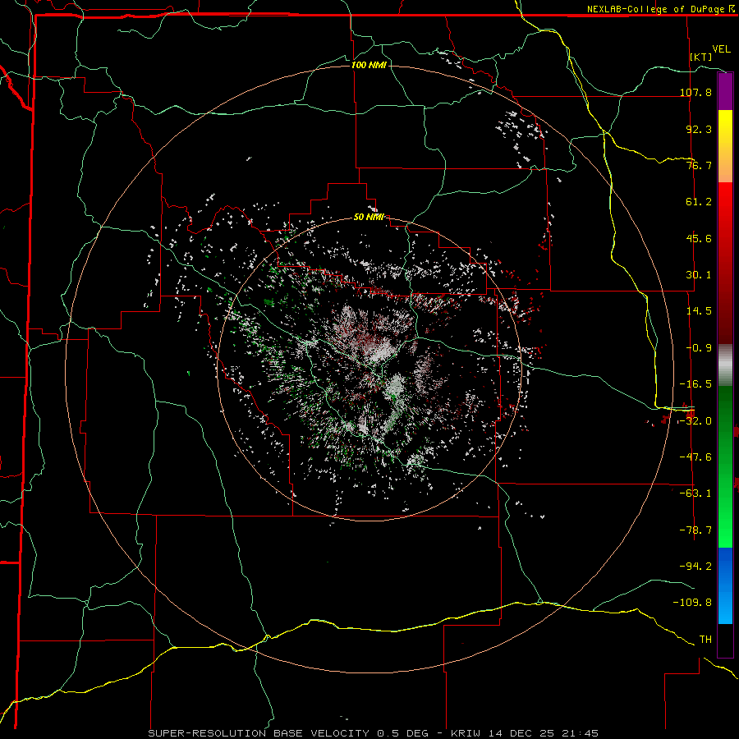This screenshot has height=739, width=739.
Task: Click the blue segment of velocity color bar
Action: (725, 585)
